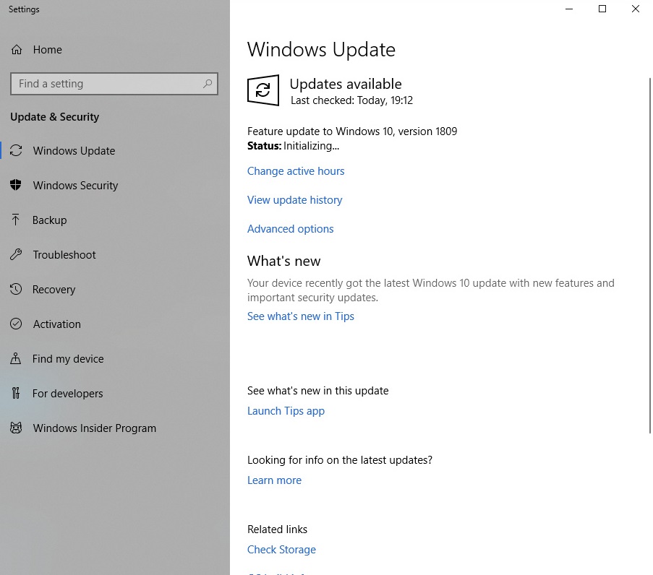Image resolution: width=653 pixels, height=575 pixels.
Task: Open the Check Storage related link
Action: click(x=281, y=550)
